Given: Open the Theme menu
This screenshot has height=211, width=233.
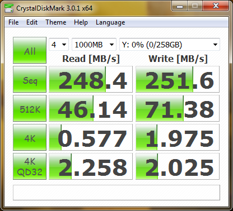Looking at the screenshot, I should tap(56, 22).
